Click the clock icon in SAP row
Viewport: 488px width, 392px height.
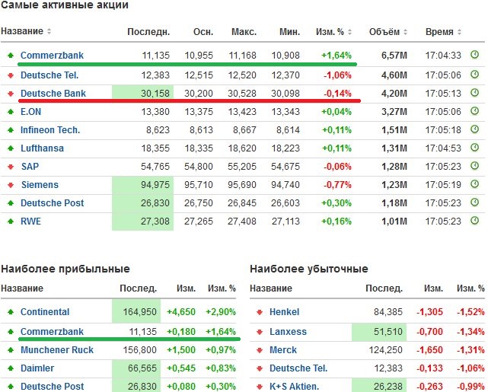[x=474, y=166]
